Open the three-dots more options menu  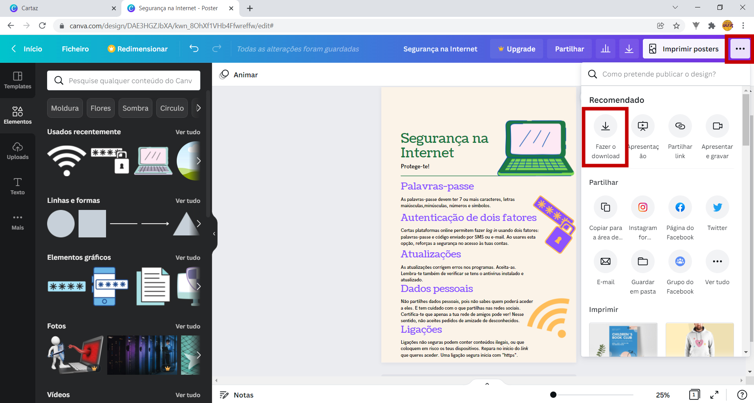(740, 49)
